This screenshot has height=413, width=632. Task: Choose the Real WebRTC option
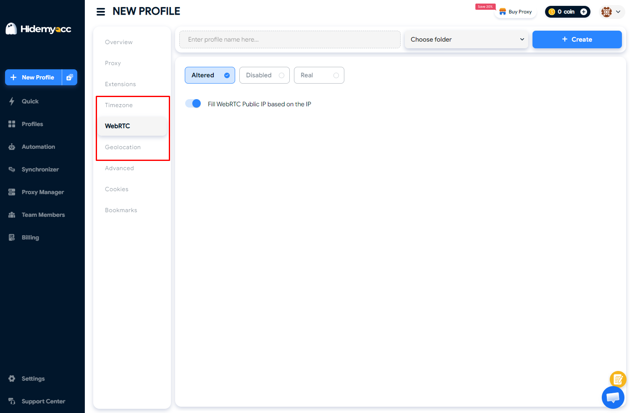(x=319, y=75)
